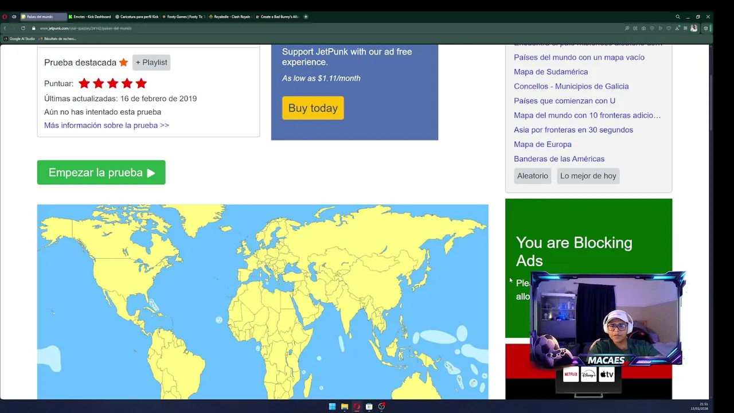
Task: Open Mapa del mundo con 10 fronteras link
Action: [x=587, y=115]
